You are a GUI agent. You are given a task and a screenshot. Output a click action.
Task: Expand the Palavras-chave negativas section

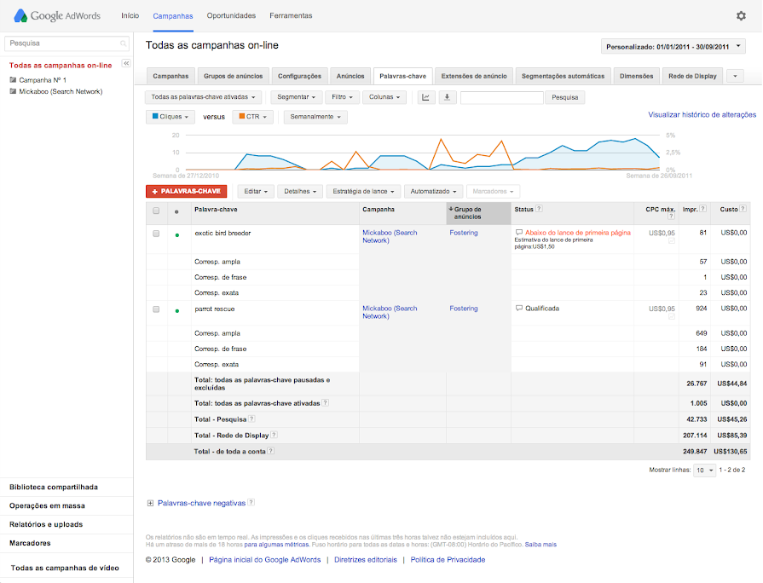(x=151, y=504)
